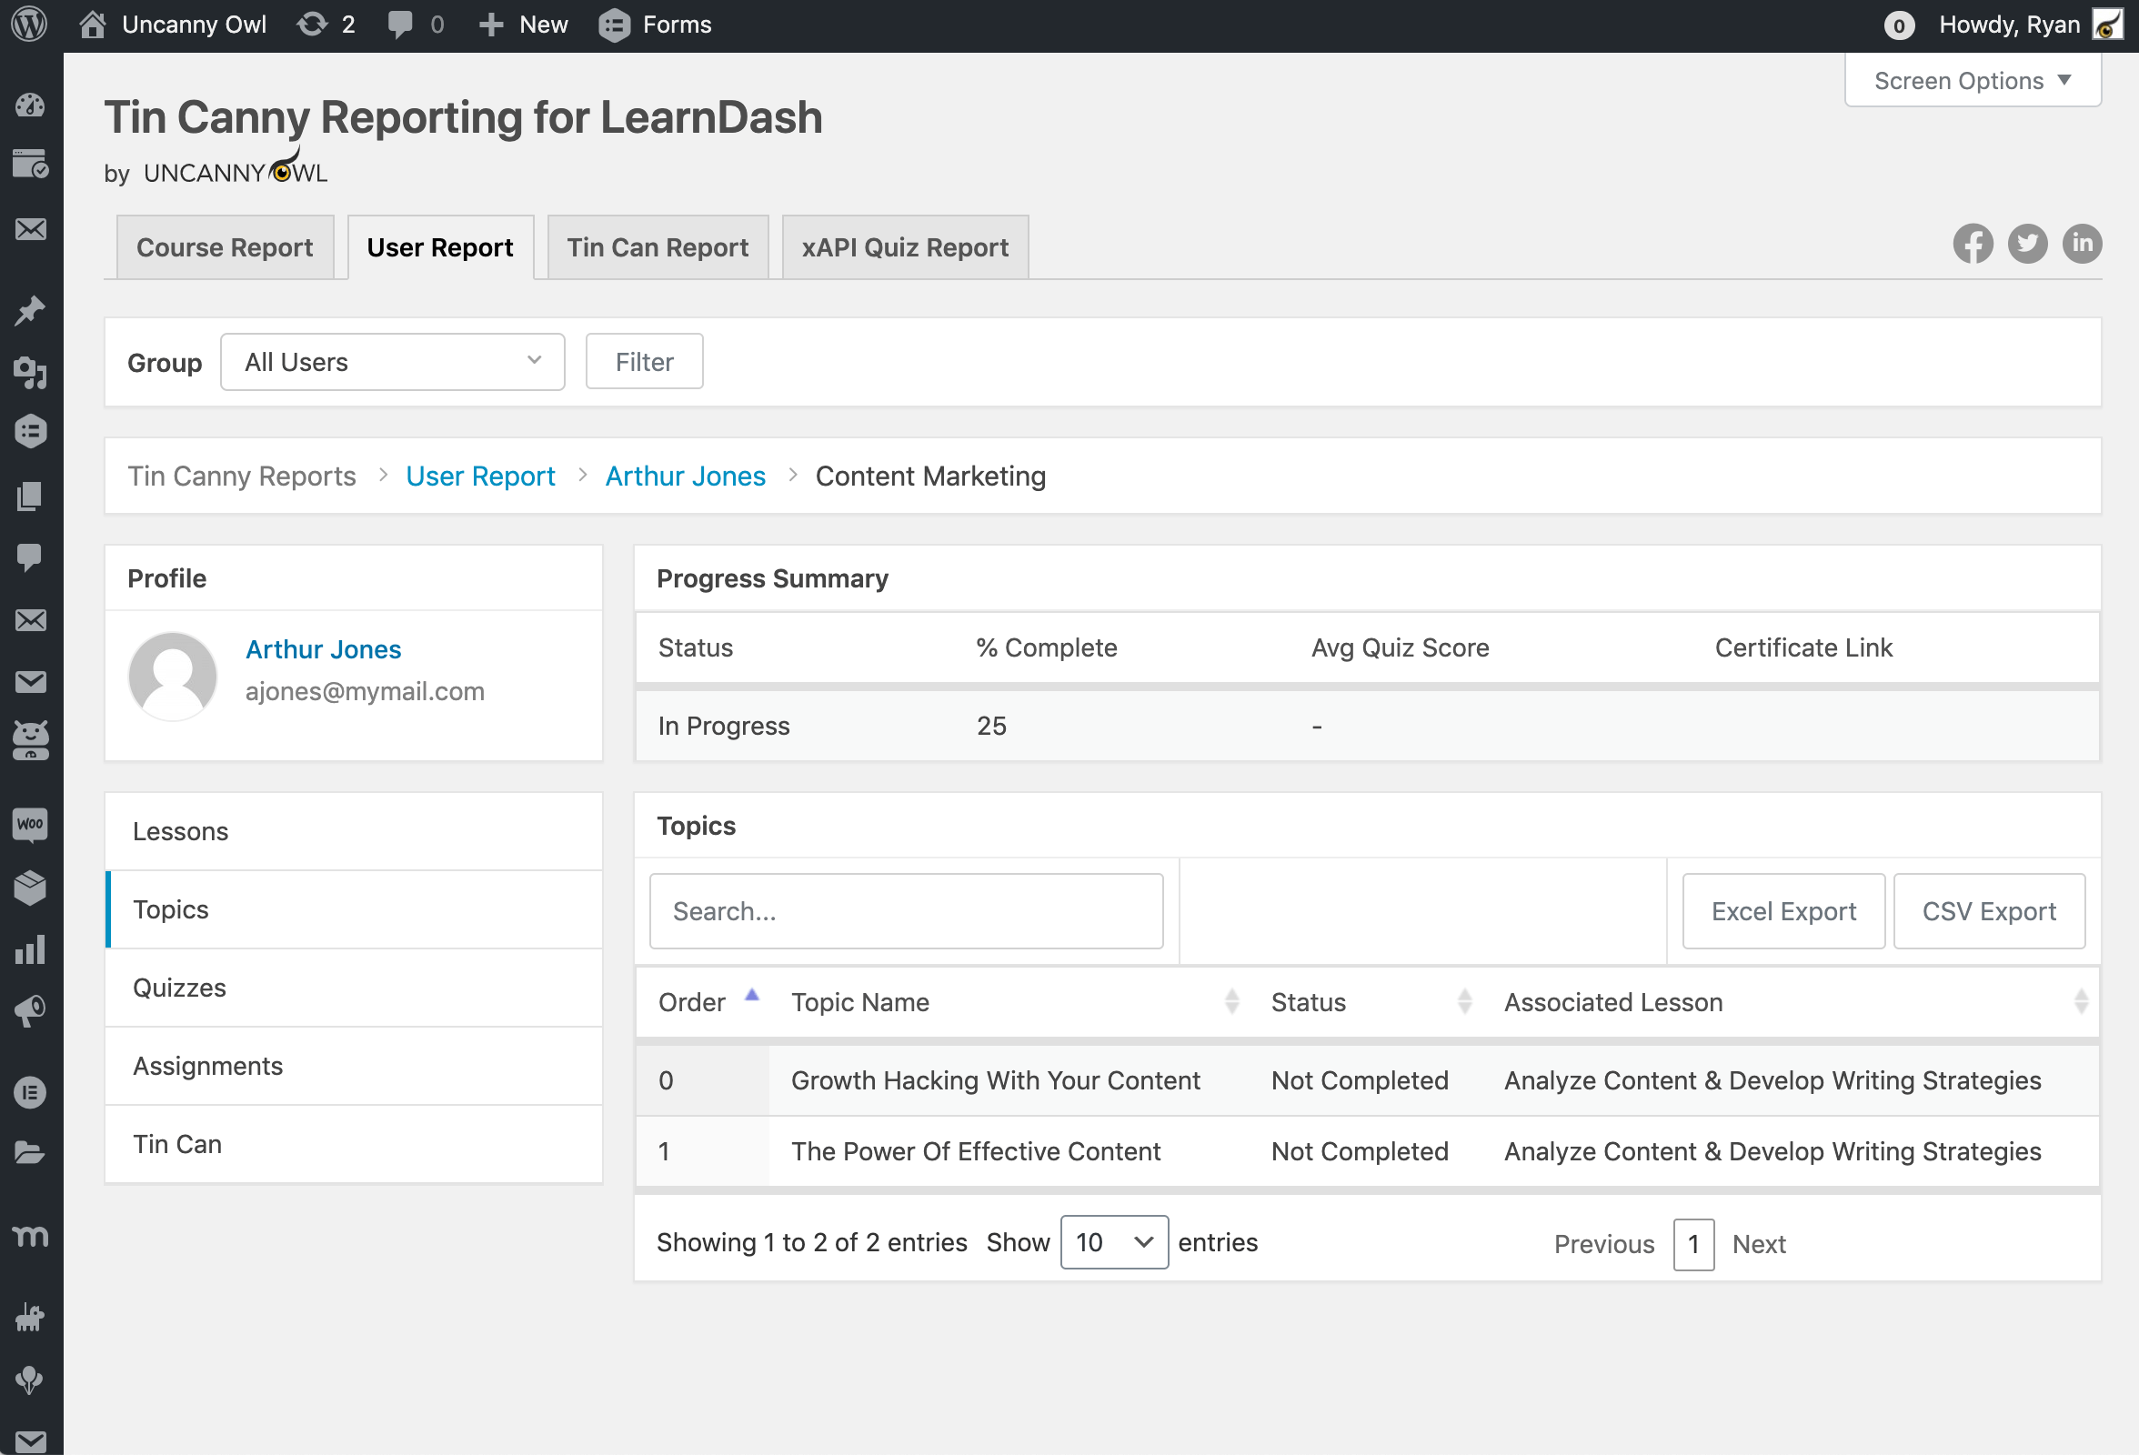Click the LinkedIn share icon
Viewport: 2139px width, 1455px height.
tap(2081, 244)
